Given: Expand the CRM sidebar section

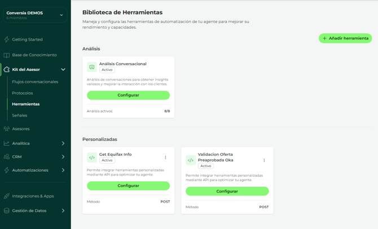Looking at the screenshot, I should [63, 157].
